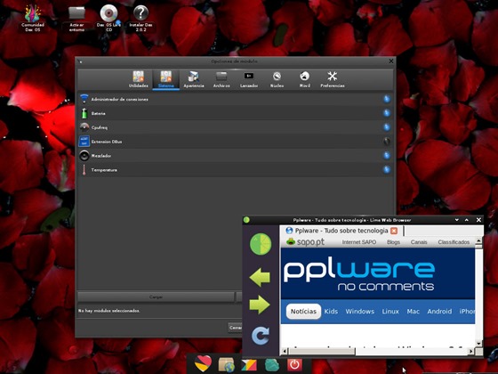Open the Instalar Das 2.0.2 help icon
This screenshot has width=498, height=374.
(141, 18)
